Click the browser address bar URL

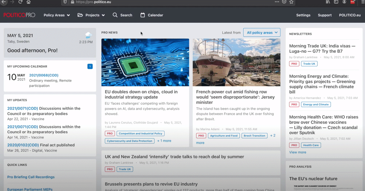coord(94,2)
